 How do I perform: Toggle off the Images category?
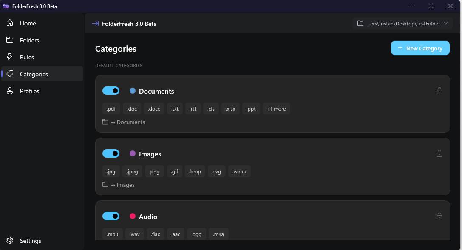111,153
